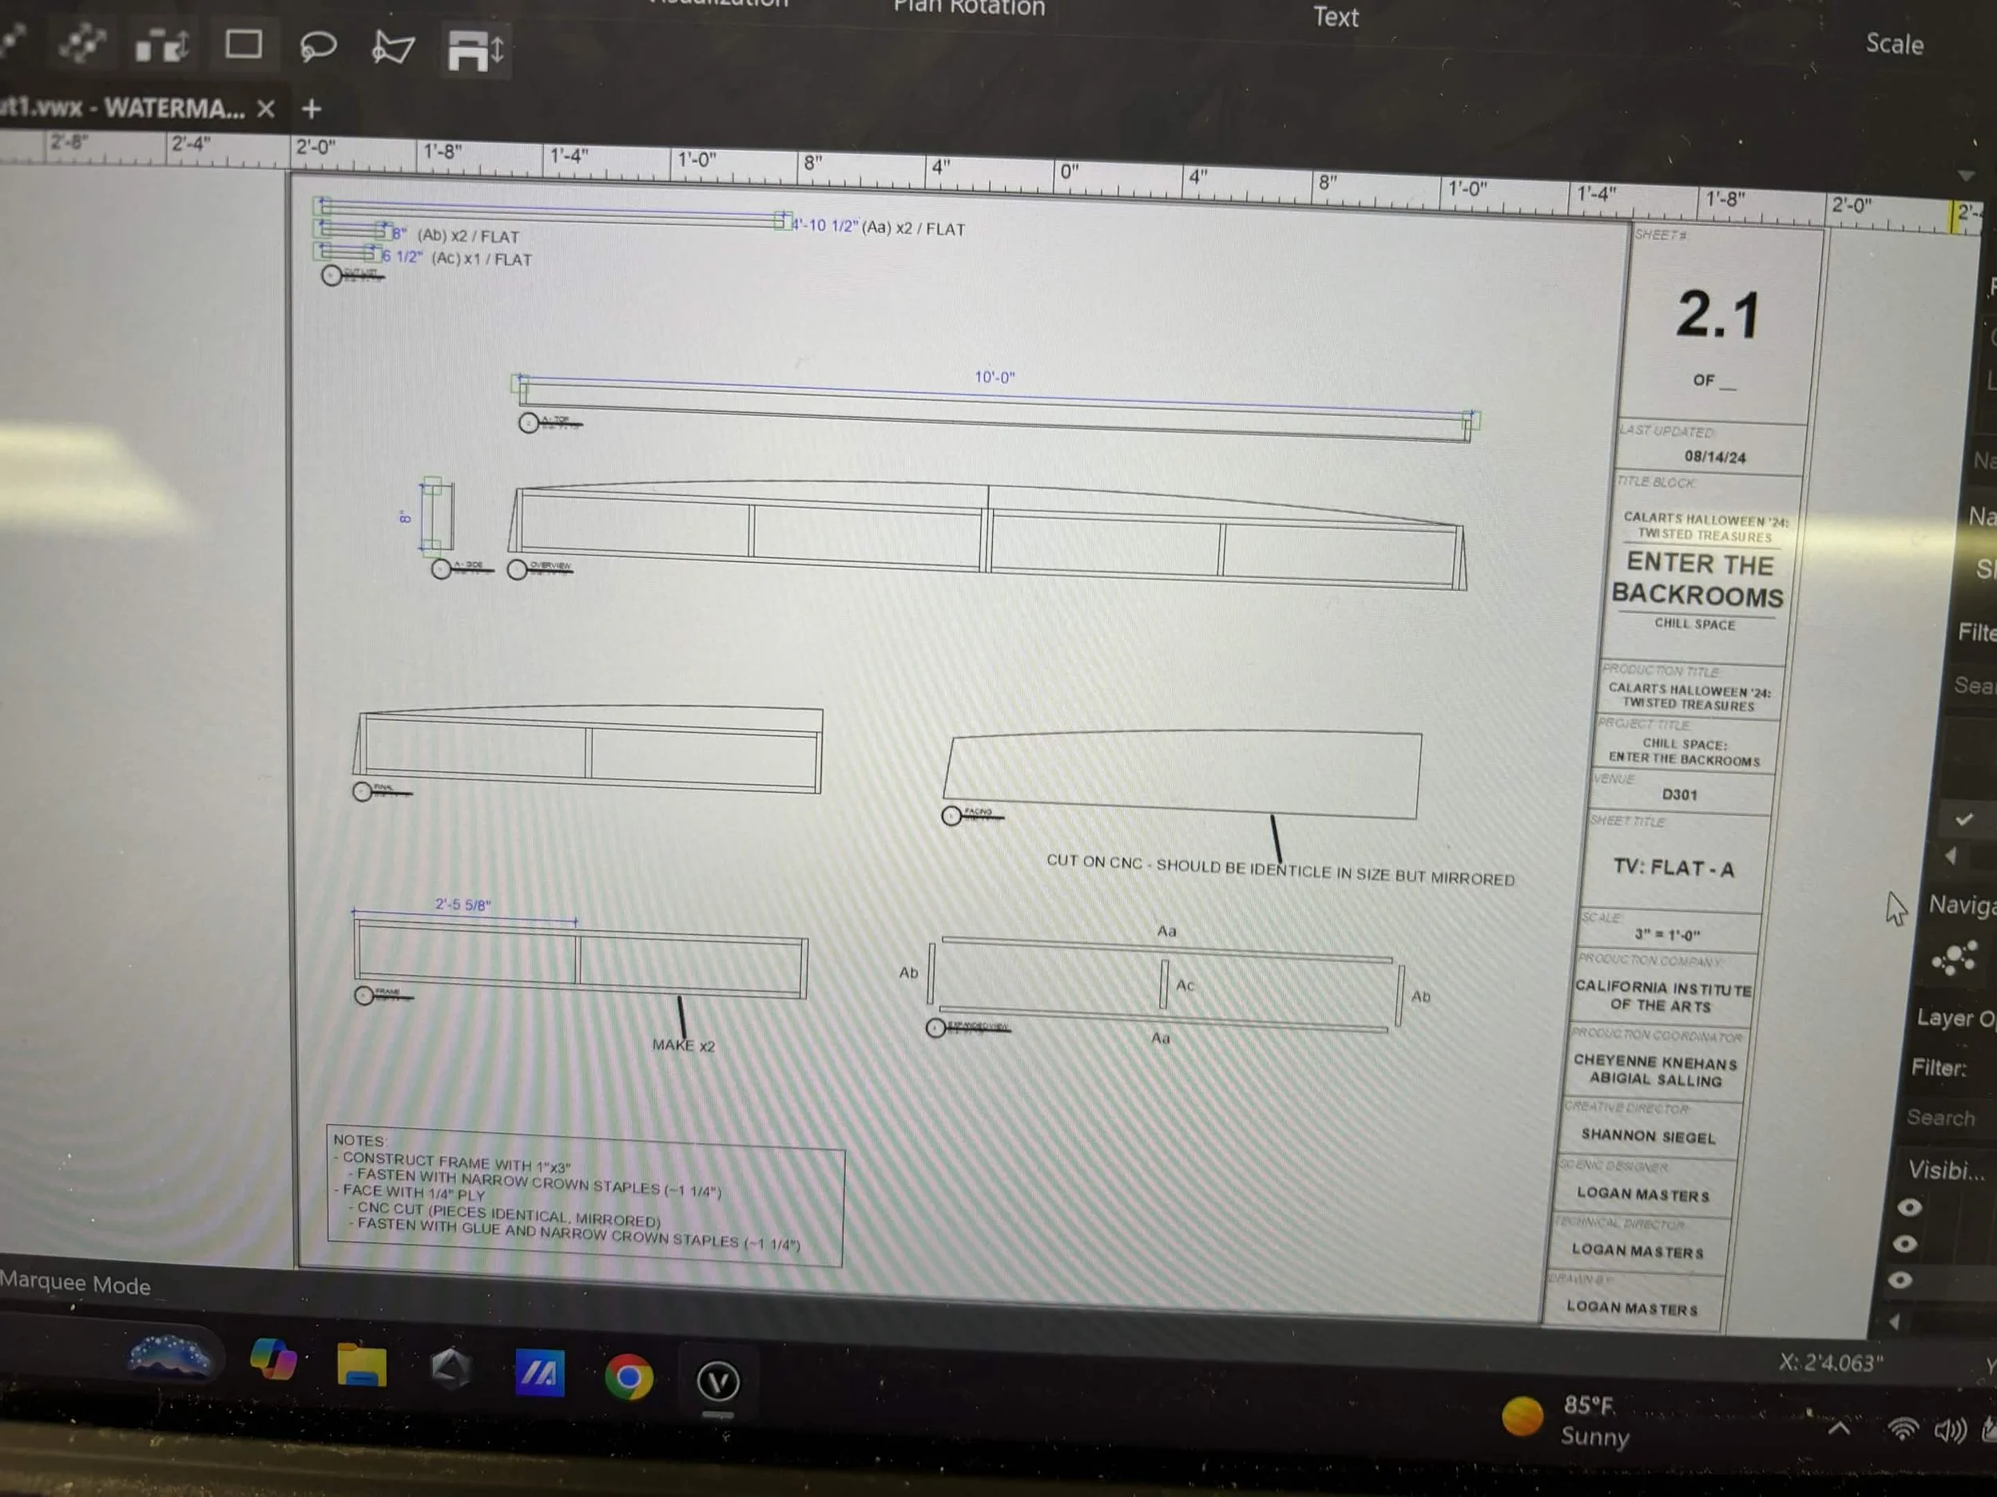Screen dimensions: 1997x1497
Task: Select the 2'-5 5/8" dimension text
Action: click(x=463, y=904)
